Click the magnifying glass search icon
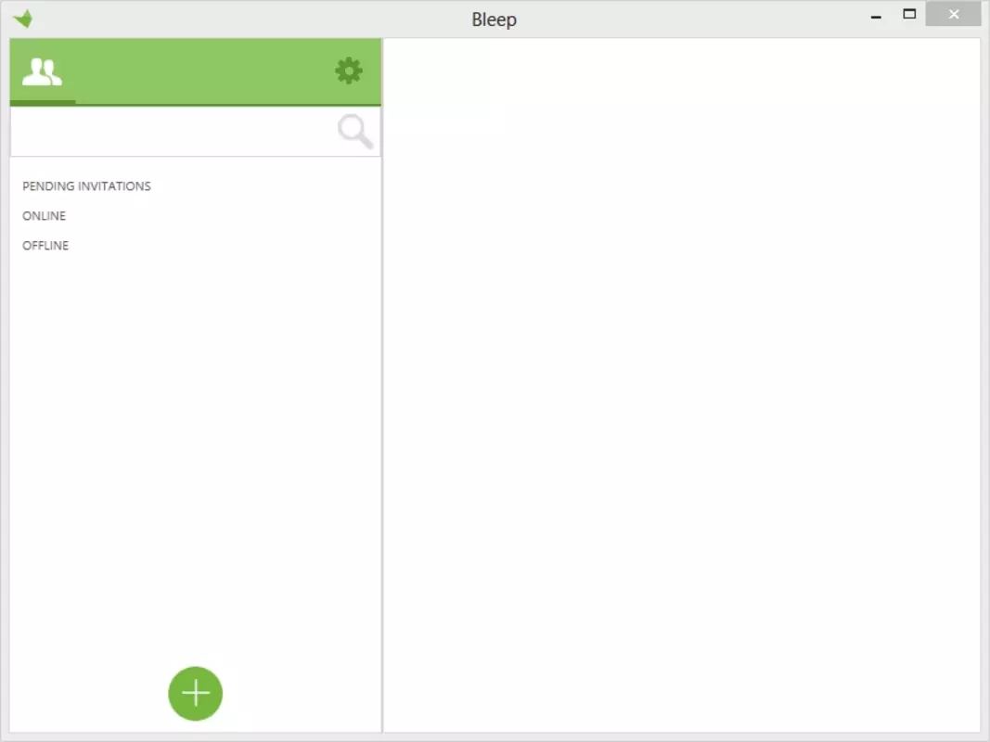This screenshot has height=742, width=990. [x=355, y=131]
